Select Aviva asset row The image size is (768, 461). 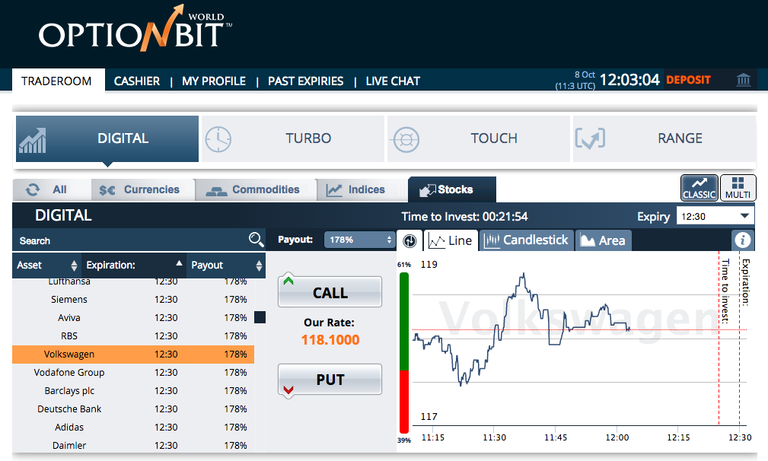(x=133, y=318)
